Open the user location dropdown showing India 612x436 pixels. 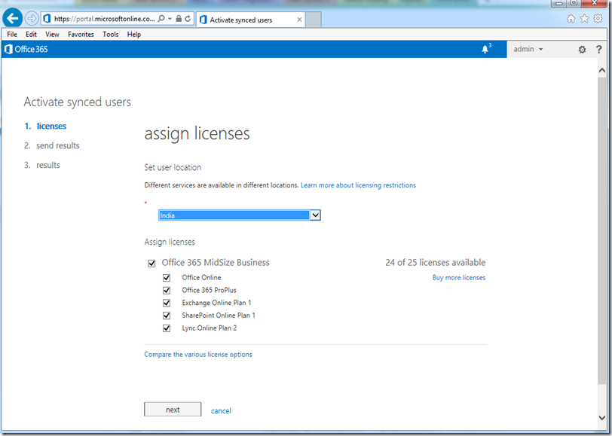click(240, 215)
